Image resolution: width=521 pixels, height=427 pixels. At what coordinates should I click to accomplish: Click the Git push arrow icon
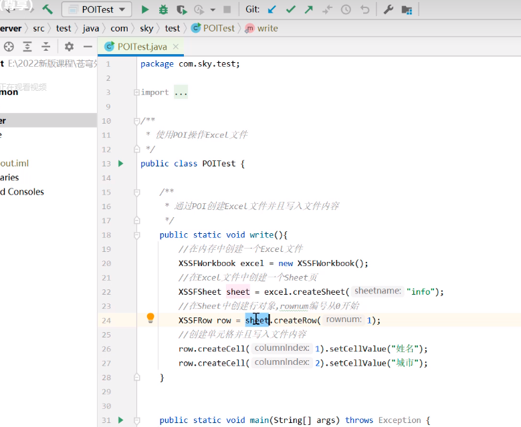click(308, 9)
